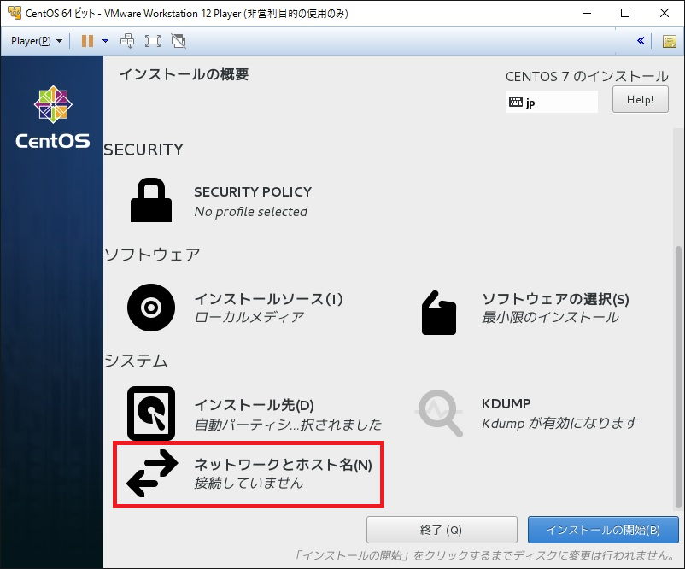Open installation source disc icon
This screenshot has height=569, width=685.
click(151, 308)
